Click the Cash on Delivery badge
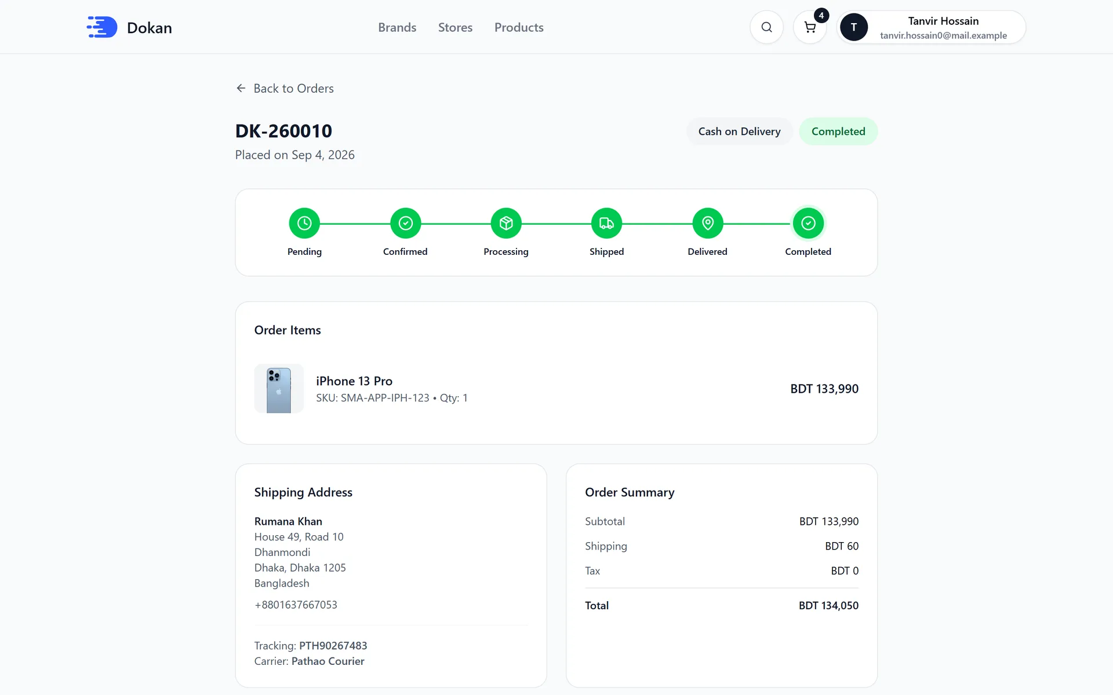Viewport: 1113px width, 695px height. point(739,131)
